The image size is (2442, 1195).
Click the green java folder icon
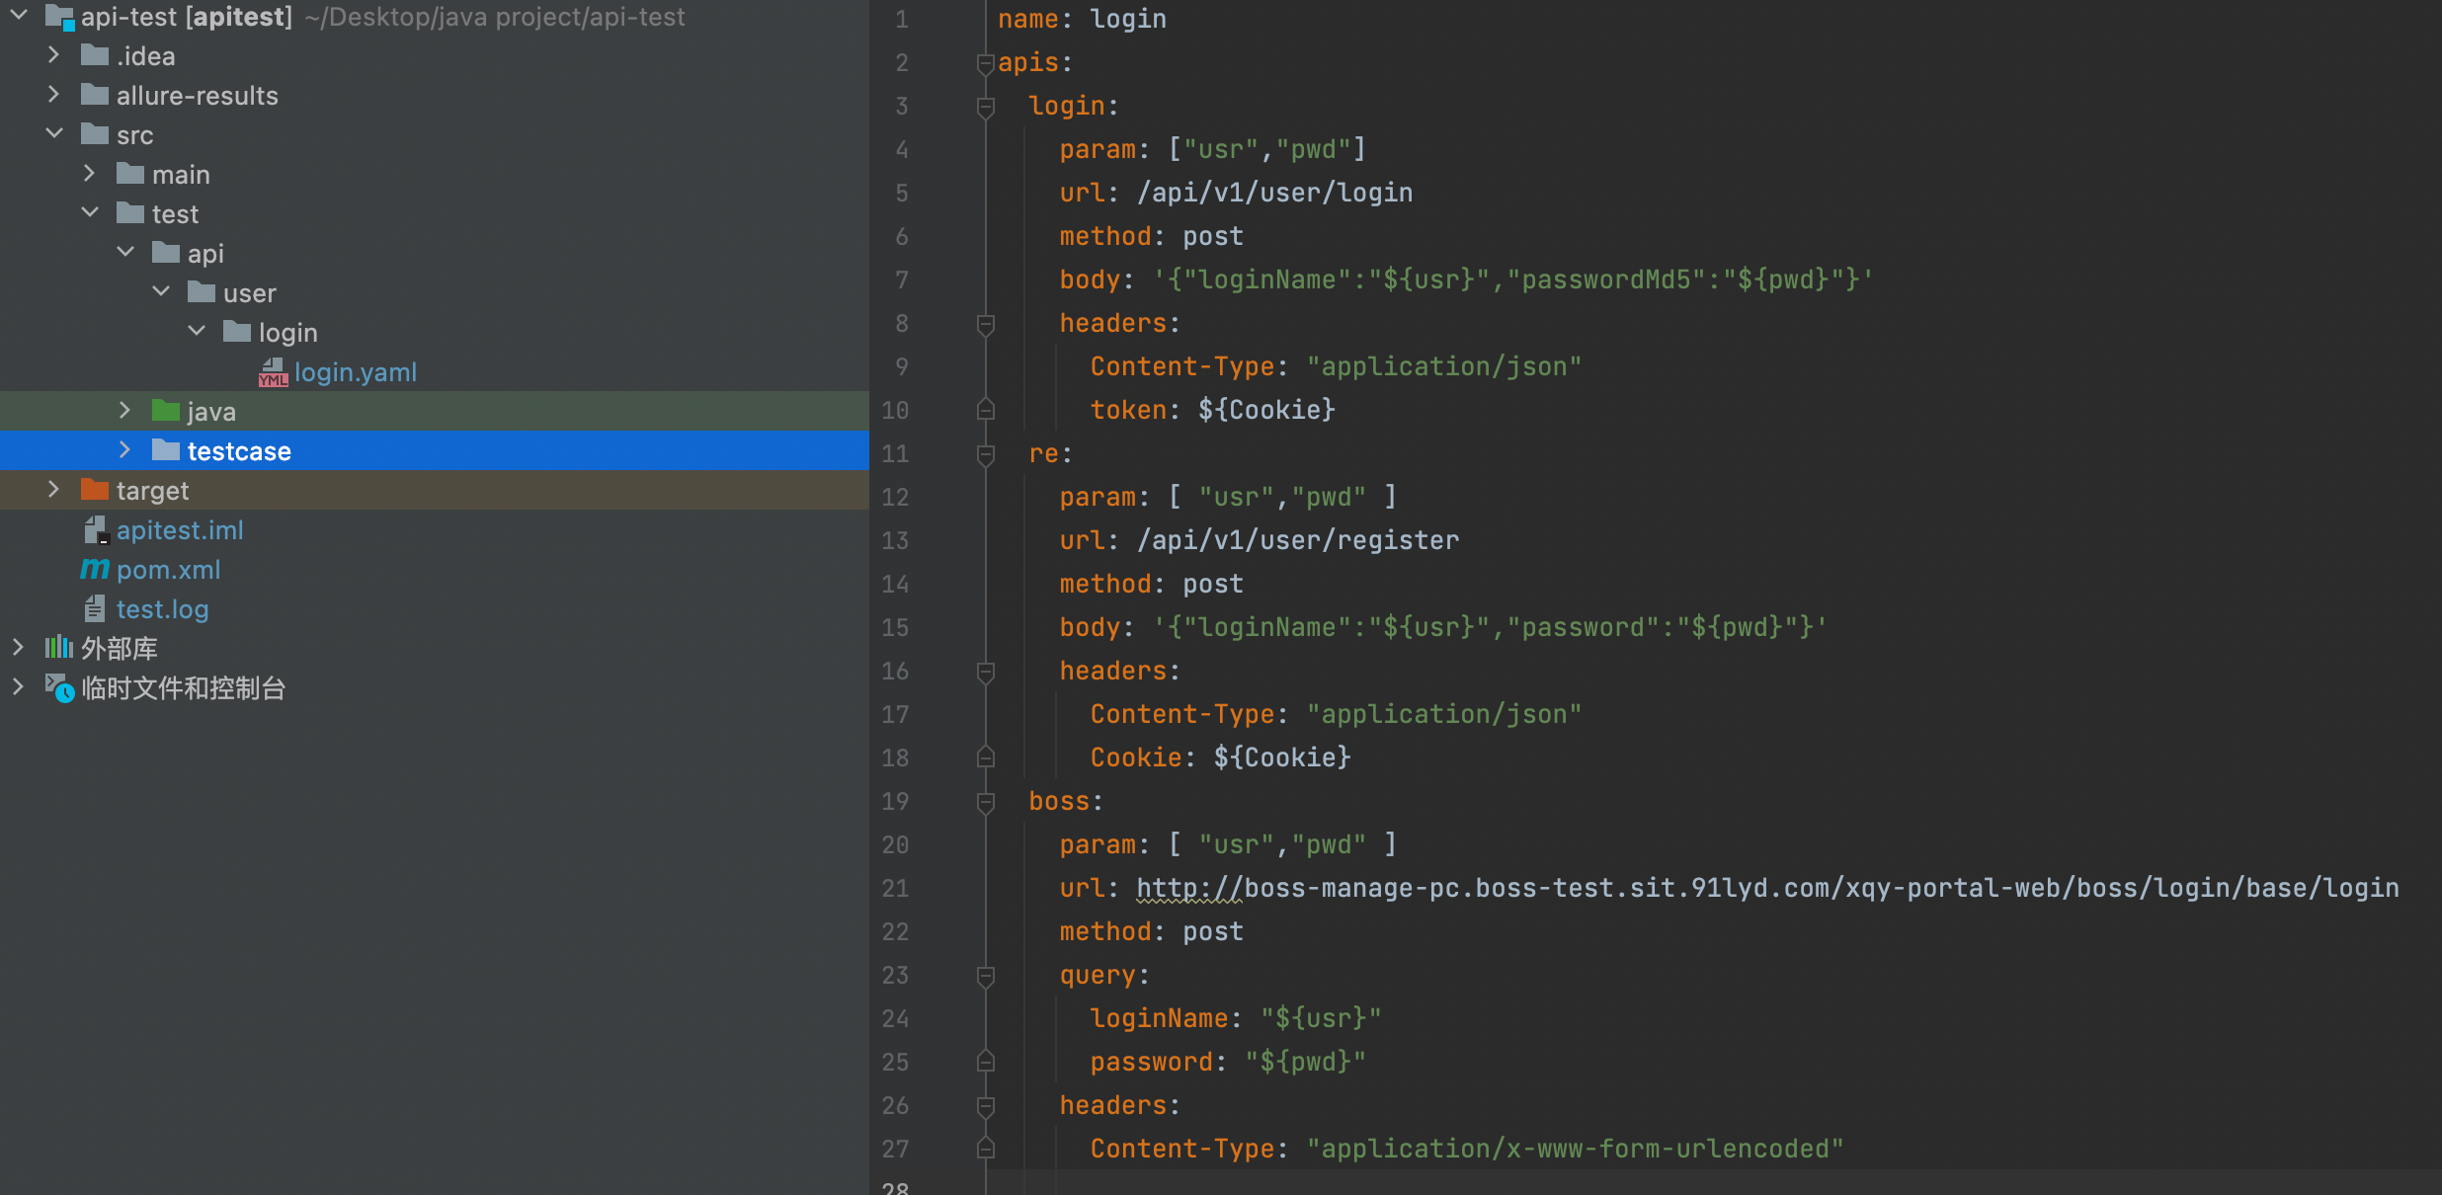pos(166,411)
